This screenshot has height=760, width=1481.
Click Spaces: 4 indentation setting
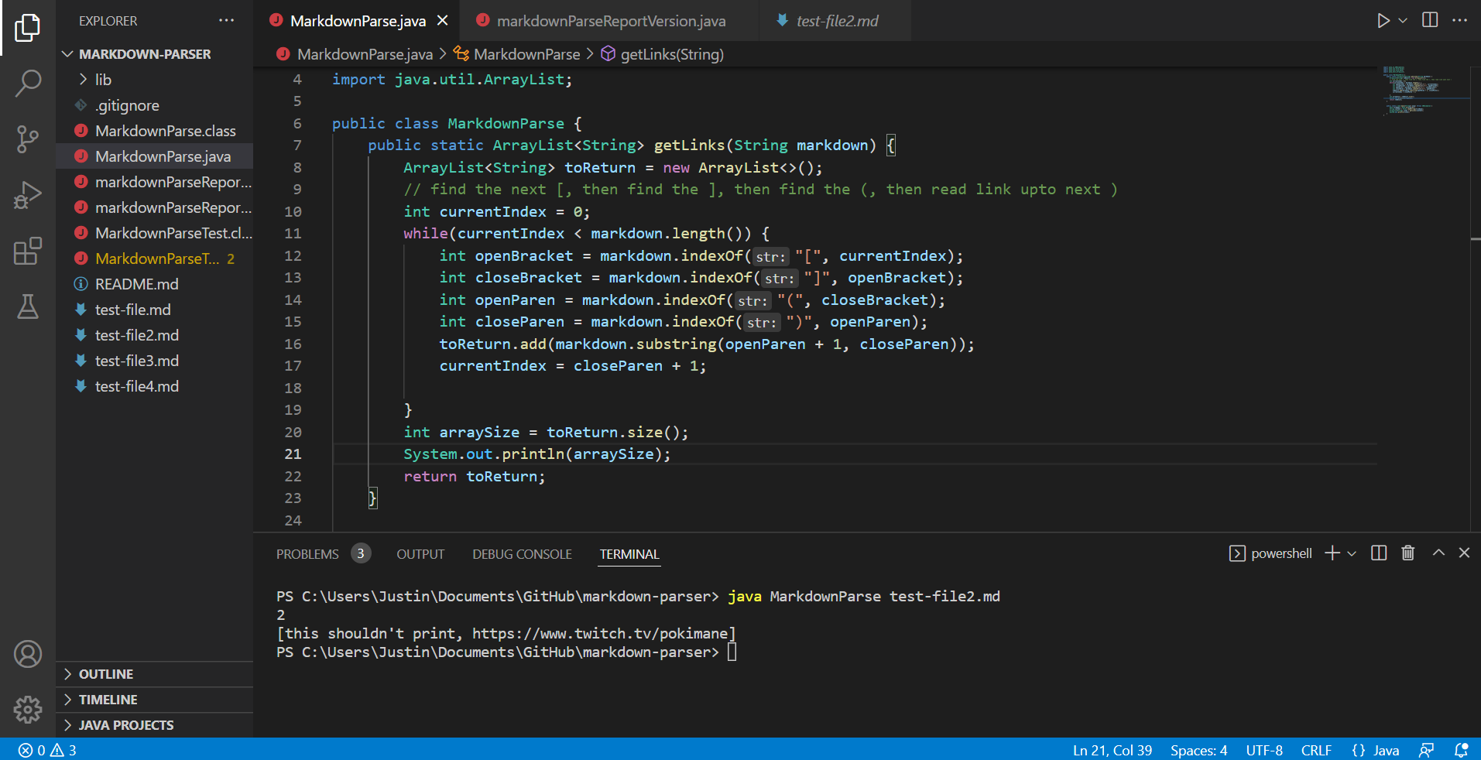pyautogui.click(x=1198, y=750)
